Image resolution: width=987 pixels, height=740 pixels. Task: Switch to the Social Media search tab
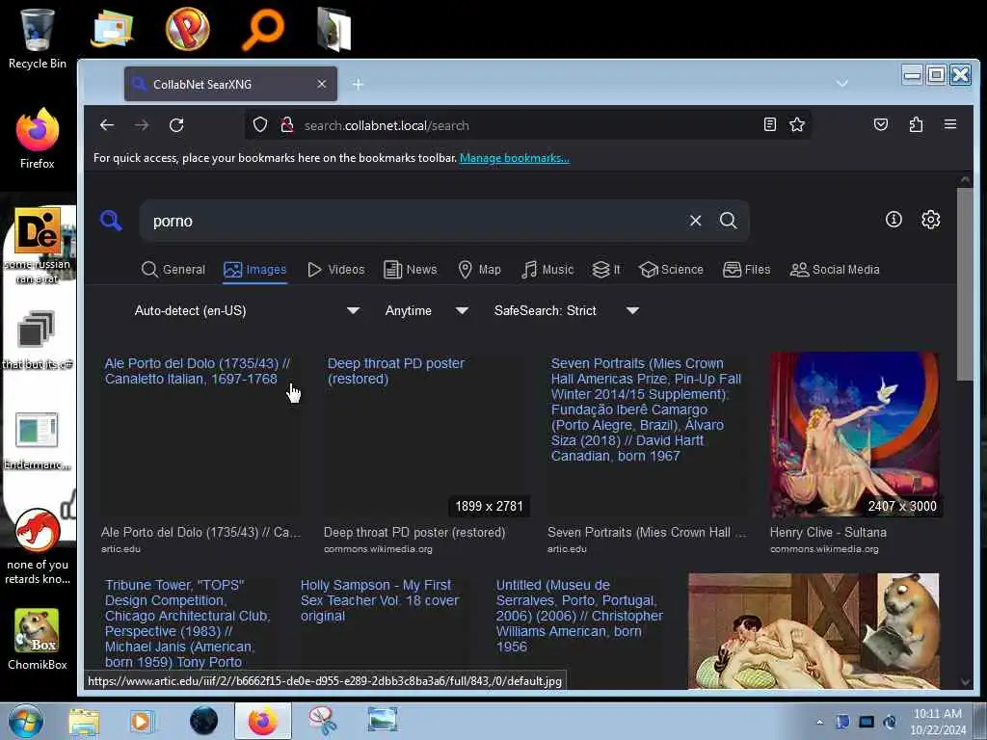[x=835, y=270]
